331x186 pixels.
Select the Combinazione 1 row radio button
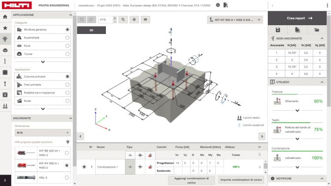tap(84, 167)
